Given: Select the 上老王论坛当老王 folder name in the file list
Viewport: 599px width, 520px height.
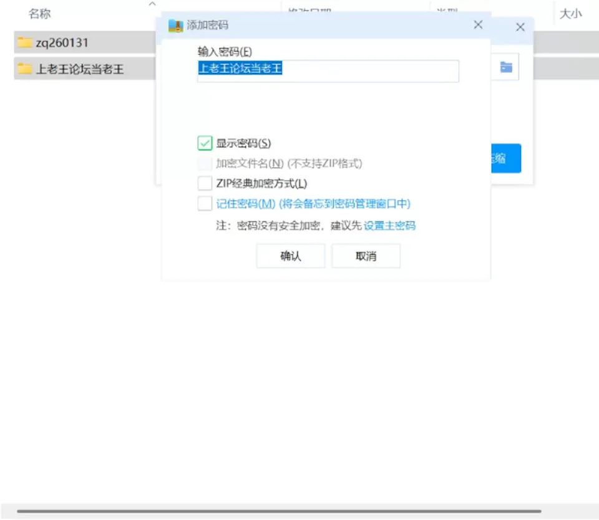Looking at the screenshot, I should click(80, 69).
